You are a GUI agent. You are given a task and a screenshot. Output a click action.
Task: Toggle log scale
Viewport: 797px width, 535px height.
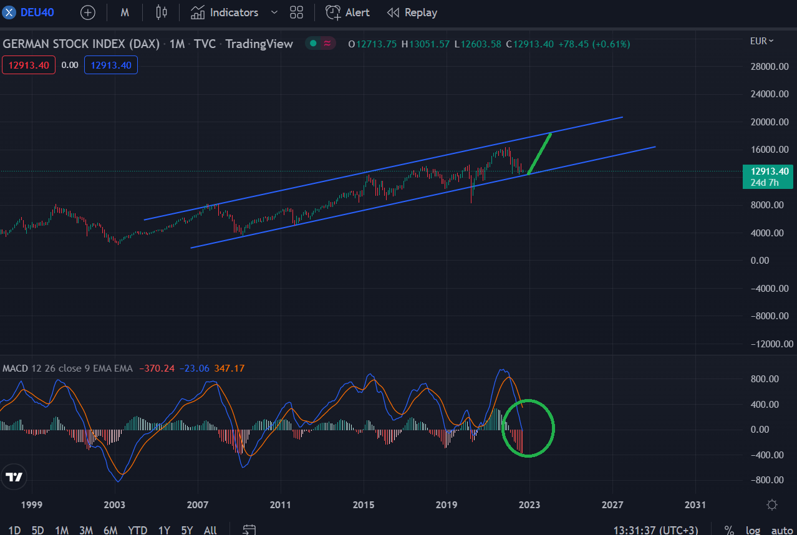(753, 530)
